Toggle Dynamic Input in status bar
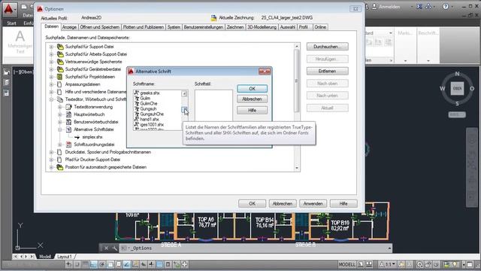This screenshot has height=271, width=481. click(144, 264)
